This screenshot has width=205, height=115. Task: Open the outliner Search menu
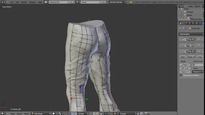pos(198,6)
